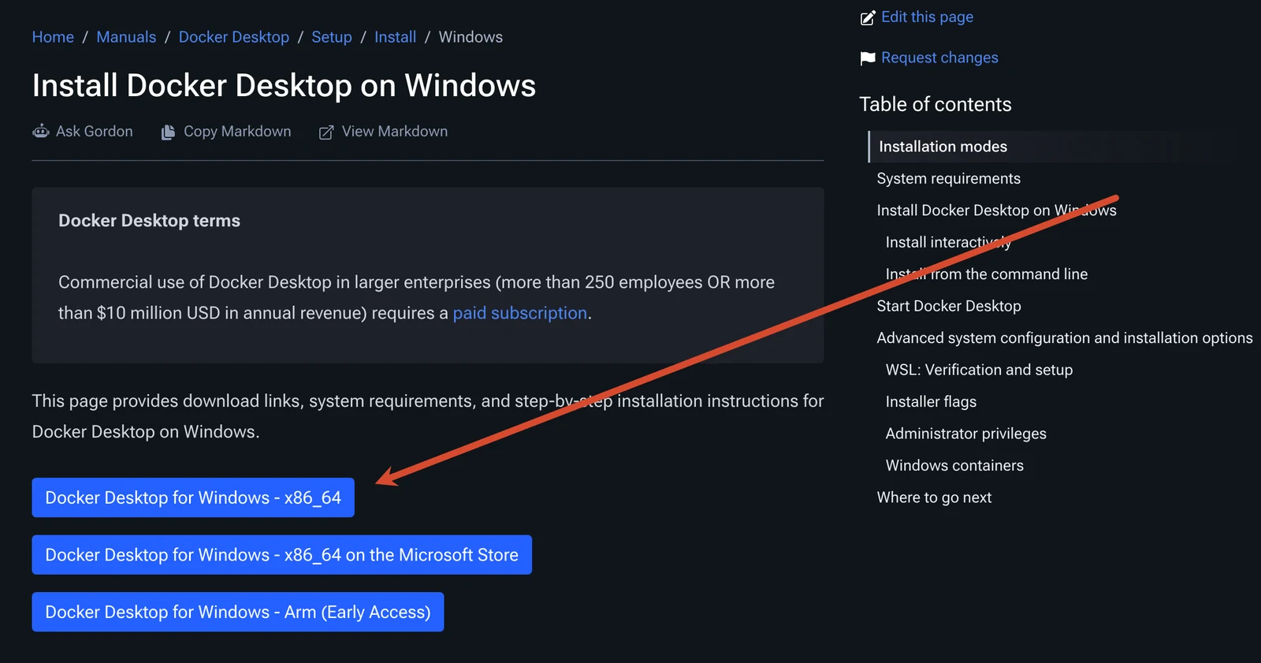
Task: Click the Docker Desktop terms heading
Action: click(x=149, y=221)
